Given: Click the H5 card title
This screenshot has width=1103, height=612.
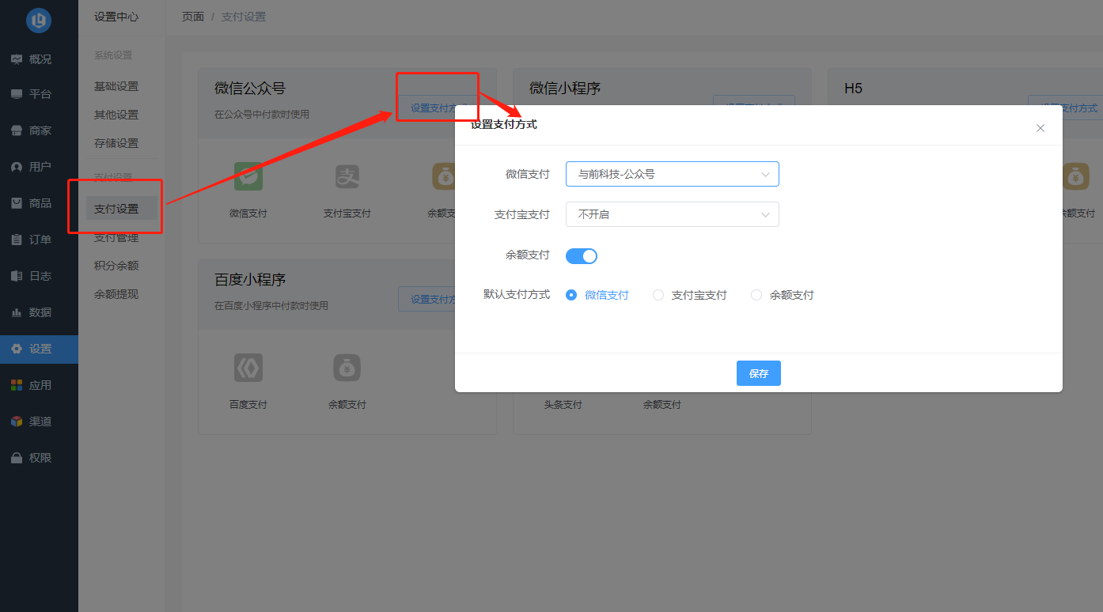Looking at the screenshot, I should [853, 89].
